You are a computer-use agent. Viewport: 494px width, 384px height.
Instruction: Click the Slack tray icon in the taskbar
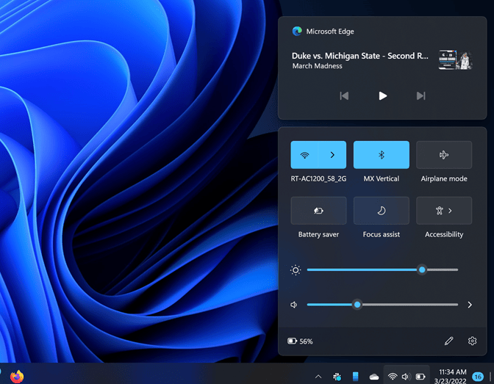337,377
